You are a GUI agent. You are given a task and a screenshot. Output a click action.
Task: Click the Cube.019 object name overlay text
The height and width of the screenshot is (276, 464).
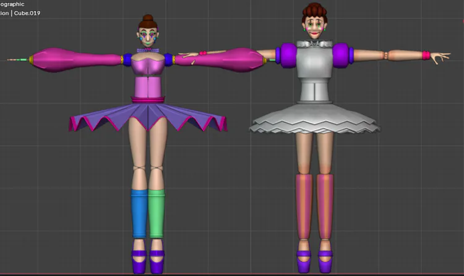click(27, 14)
